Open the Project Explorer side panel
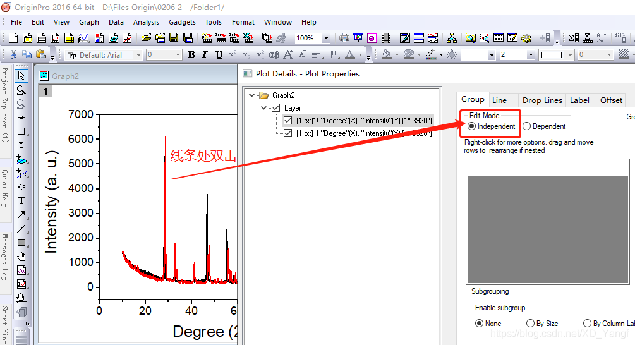Screen dimensions: 635x345 [5, 106]
